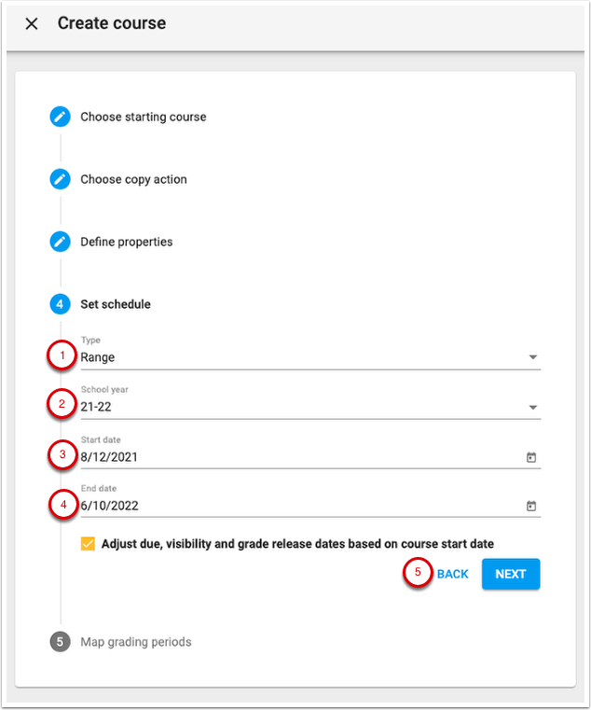
Task: Go to the Choose starting course step
Action: 144,117
